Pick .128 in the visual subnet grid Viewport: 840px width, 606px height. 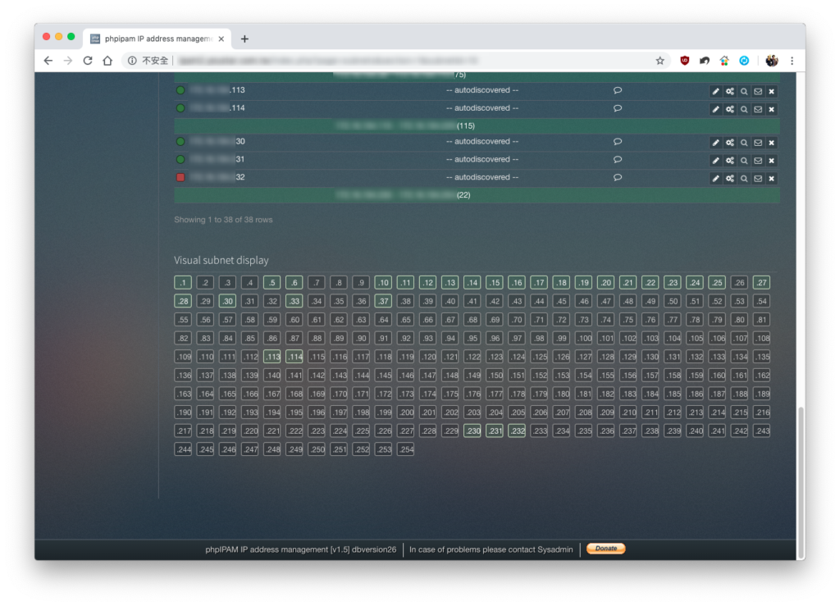pos(605,357)
